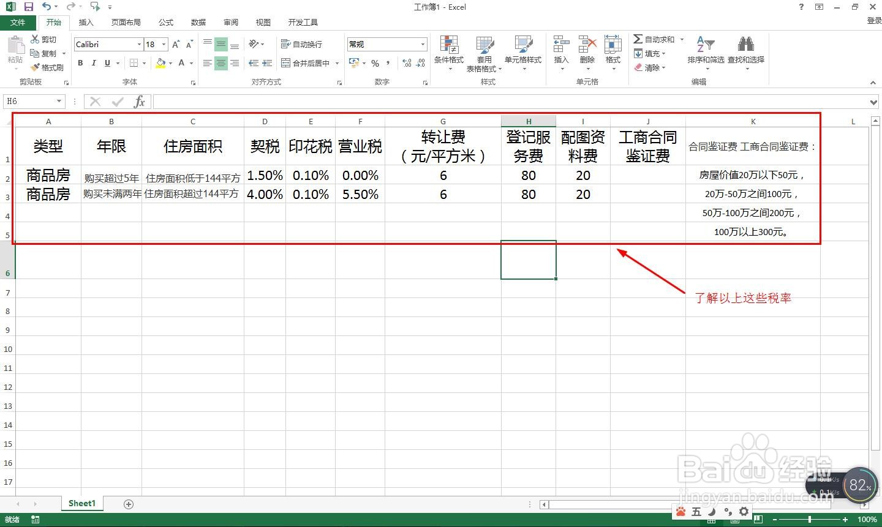Click the Help question mark icon

coord(802,7)
